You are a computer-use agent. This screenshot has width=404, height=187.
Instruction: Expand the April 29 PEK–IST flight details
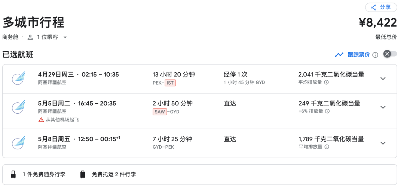[383, 78]
